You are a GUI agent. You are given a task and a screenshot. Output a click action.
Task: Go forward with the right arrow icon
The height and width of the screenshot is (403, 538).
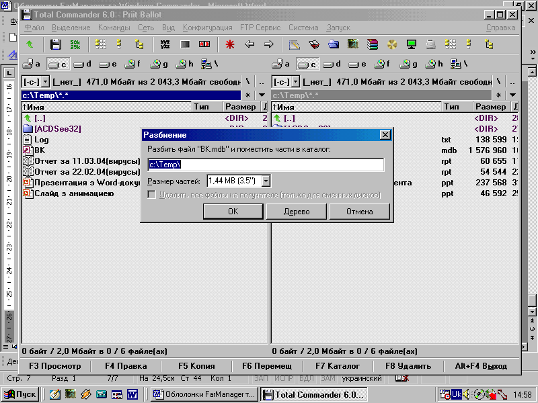pyautogui.click(x=269, y=44)
